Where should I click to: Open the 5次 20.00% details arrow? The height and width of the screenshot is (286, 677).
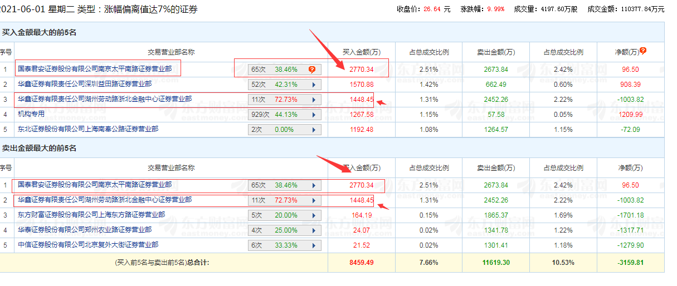point(314,215)
